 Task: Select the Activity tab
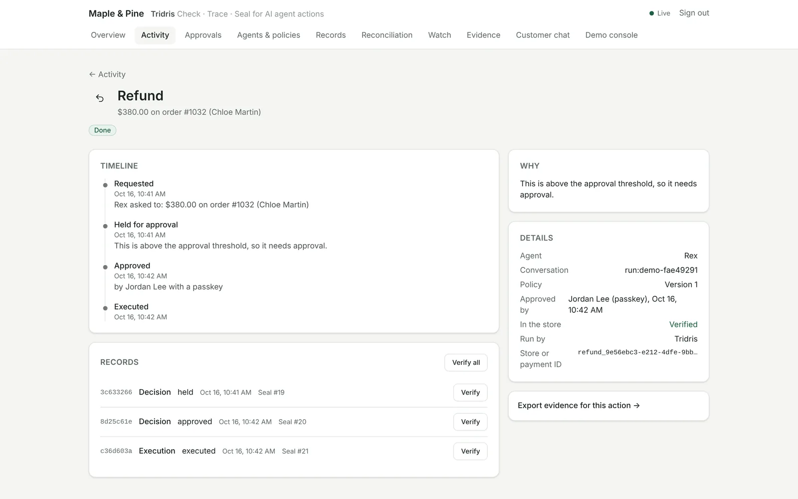pyautogui.click(x=155, y=35)
